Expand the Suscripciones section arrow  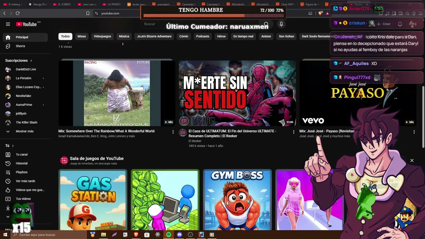pyautogui.click(x=31, y=60)
